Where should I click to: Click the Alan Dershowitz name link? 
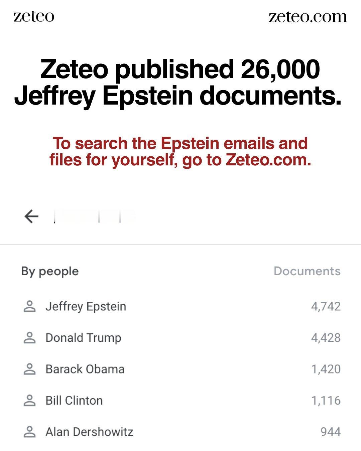[x=90, y=432]
